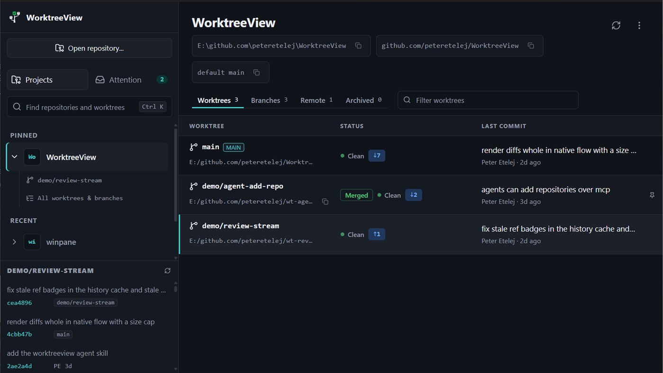Image resolution: width=663 pixels, height=373 pixels.
Task: Select the demo/review-stream worktree name in table
Action: click(x=240, y=226)
